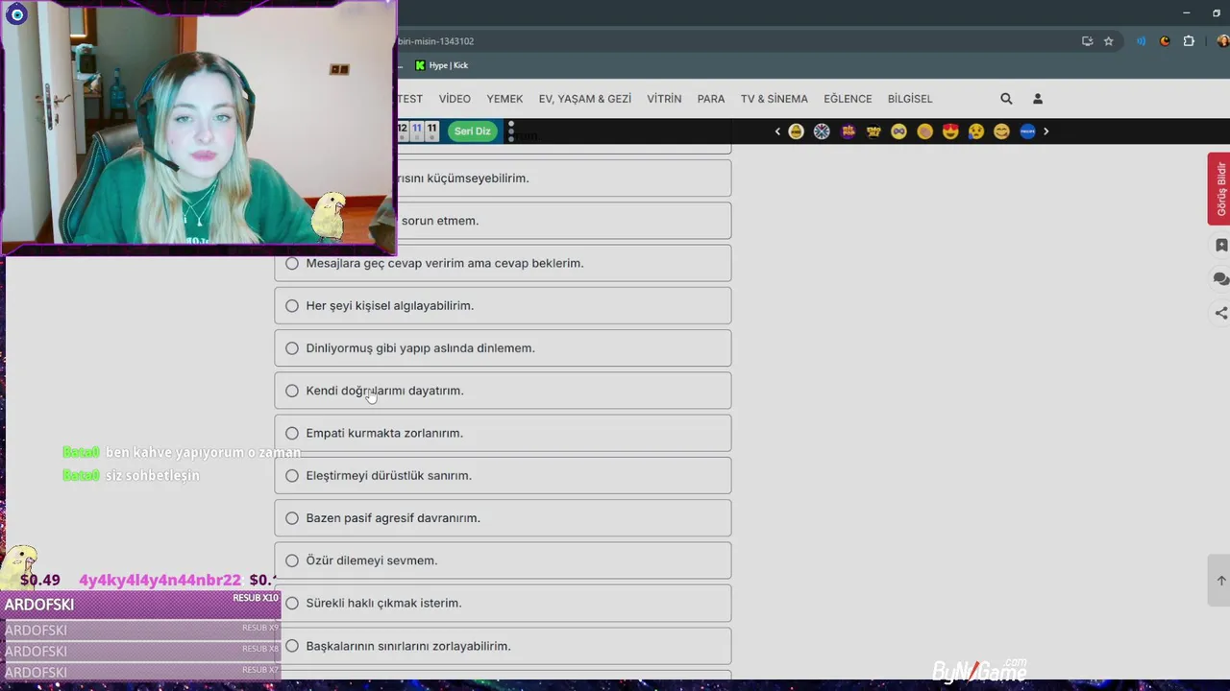This screenshot has height=691, width=1230.
Task: Select 'Dinliyormuş gibi yapıp aslında dinlemem' radio
Action: (292, 348)
